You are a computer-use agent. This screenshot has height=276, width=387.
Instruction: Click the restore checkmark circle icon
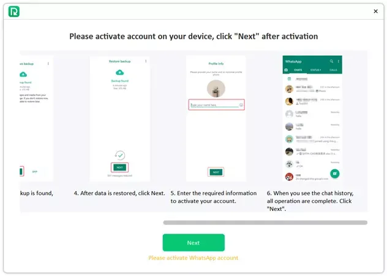tap(120, 155)
